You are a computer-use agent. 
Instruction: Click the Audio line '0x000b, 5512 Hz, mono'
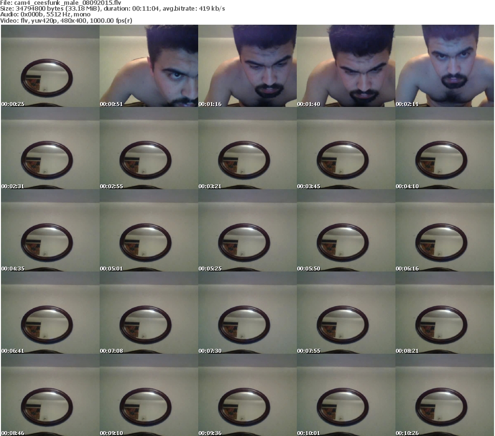[55, 15]
